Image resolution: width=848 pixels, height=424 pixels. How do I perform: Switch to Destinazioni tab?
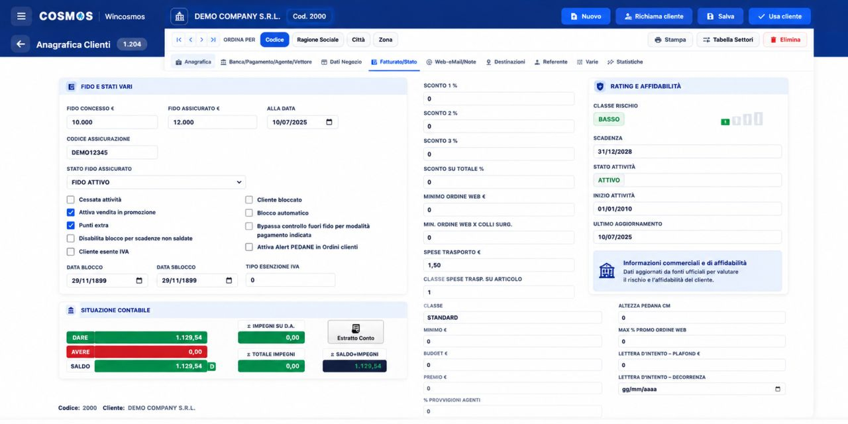505,62
